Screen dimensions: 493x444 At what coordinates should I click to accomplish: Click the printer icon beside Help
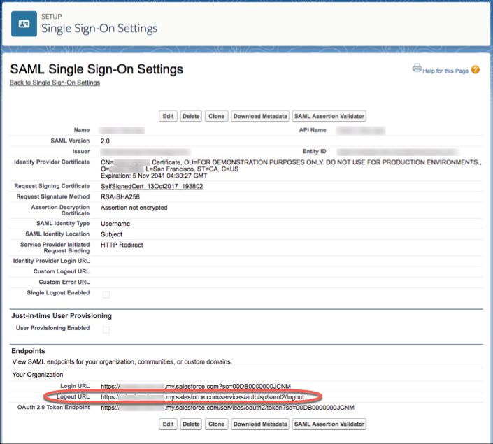point(417,68)
